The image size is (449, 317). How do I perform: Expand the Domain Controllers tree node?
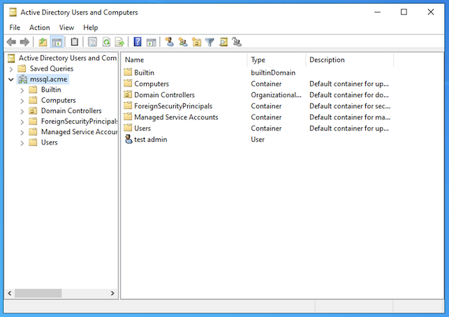tap(22, 111)
